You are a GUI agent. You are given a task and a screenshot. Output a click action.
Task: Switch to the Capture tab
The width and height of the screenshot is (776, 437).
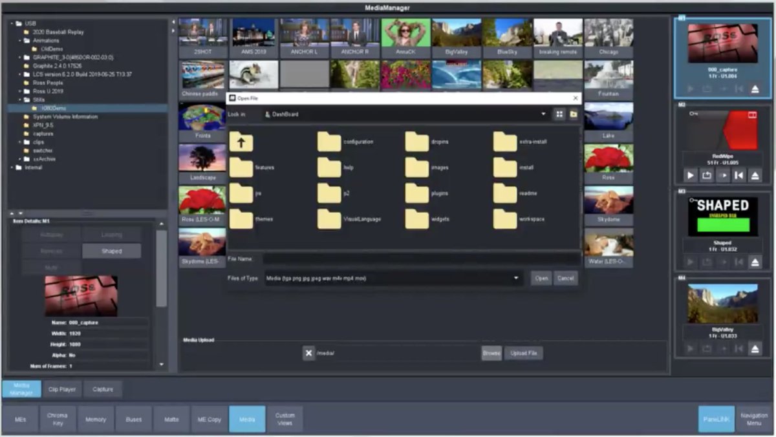point(103,389)
